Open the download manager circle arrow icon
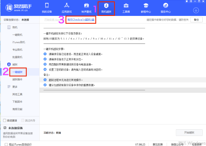Image resolution: width=206 pixels, height=146 pixels. point(196,10)
